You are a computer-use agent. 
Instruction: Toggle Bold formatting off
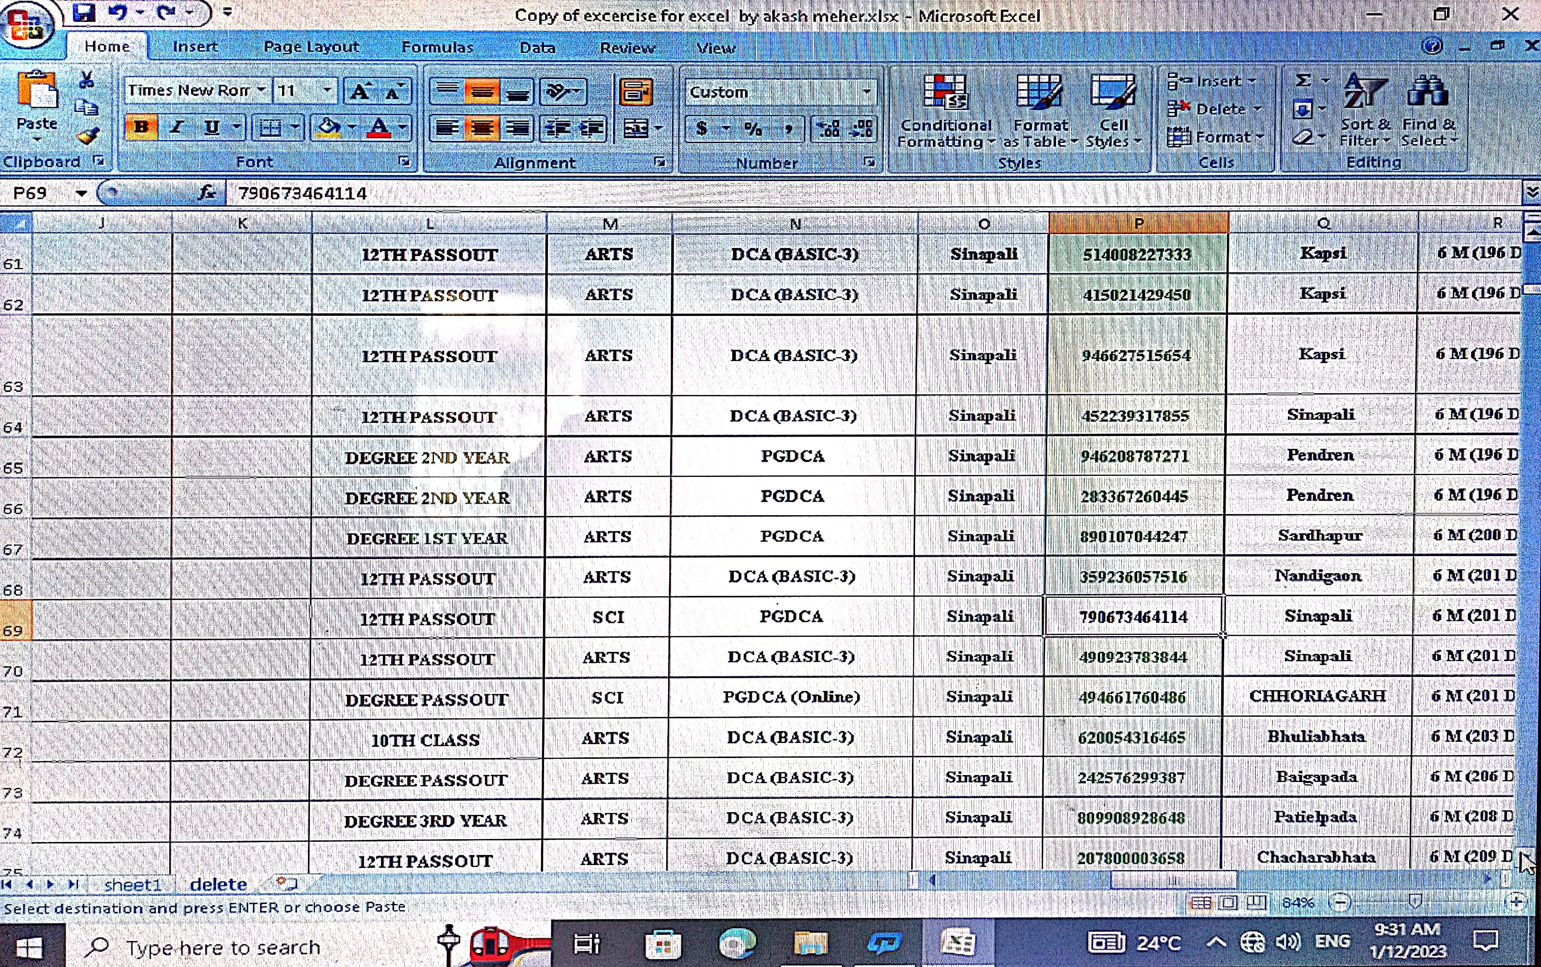[141, 127]
